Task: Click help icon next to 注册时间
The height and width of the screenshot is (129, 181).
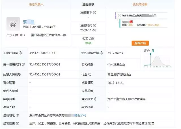Action: (x=94, y=25)
